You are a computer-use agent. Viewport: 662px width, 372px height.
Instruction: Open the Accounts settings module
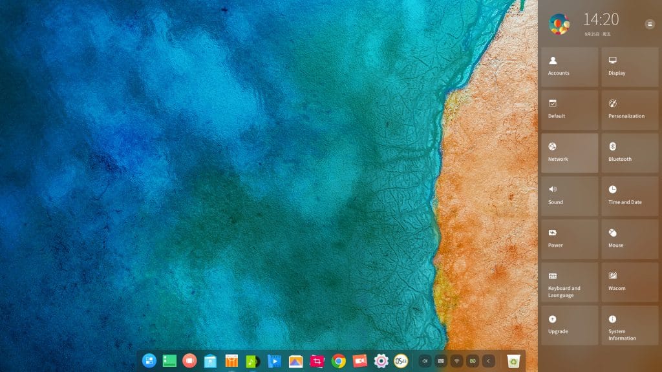570,67
